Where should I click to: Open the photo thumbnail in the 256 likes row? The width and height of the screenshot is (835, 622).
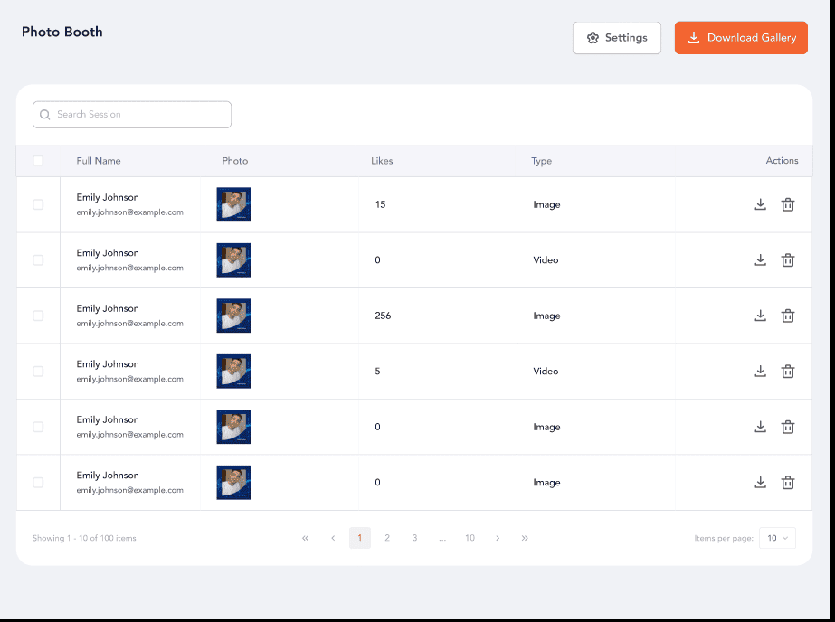(233, 316)
